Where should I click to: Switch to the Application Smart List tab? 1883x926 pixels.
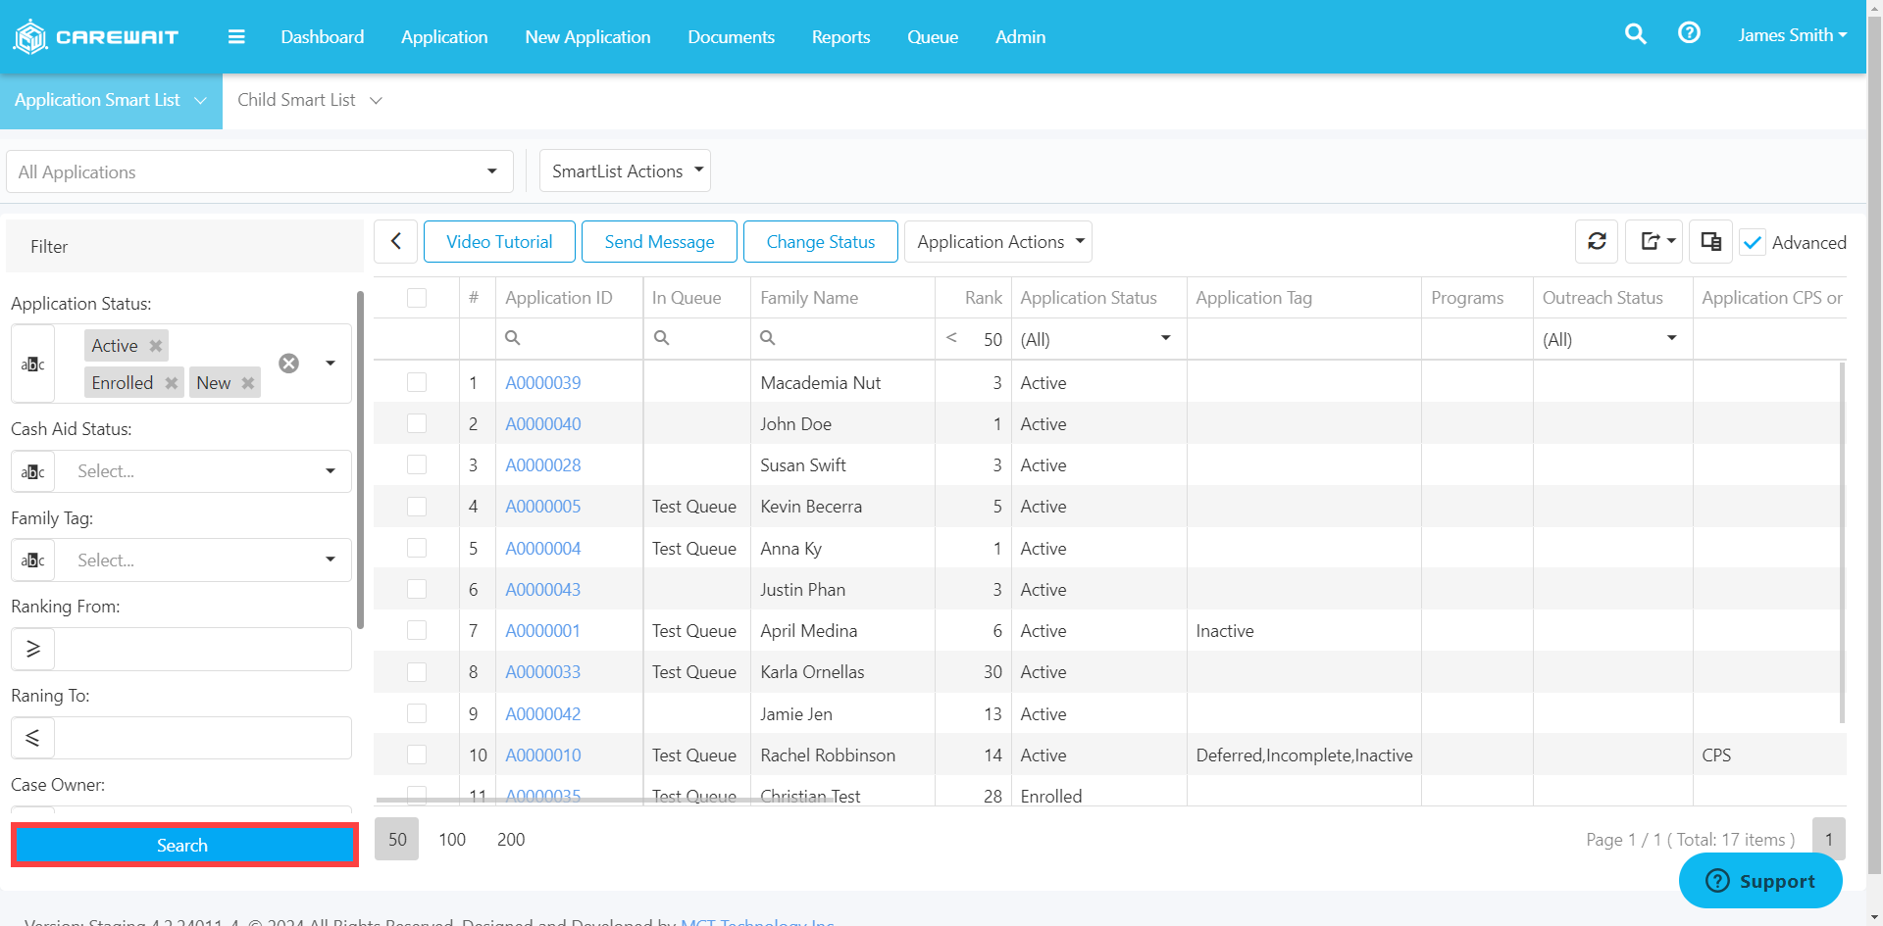point(111,100)
